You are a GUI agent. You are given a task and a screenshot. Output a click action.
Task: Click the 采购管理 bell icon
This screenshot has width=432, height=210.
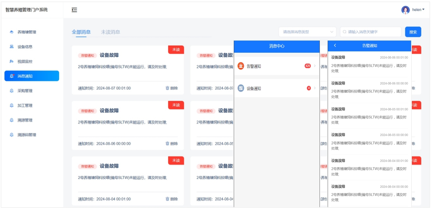[12, 91]
